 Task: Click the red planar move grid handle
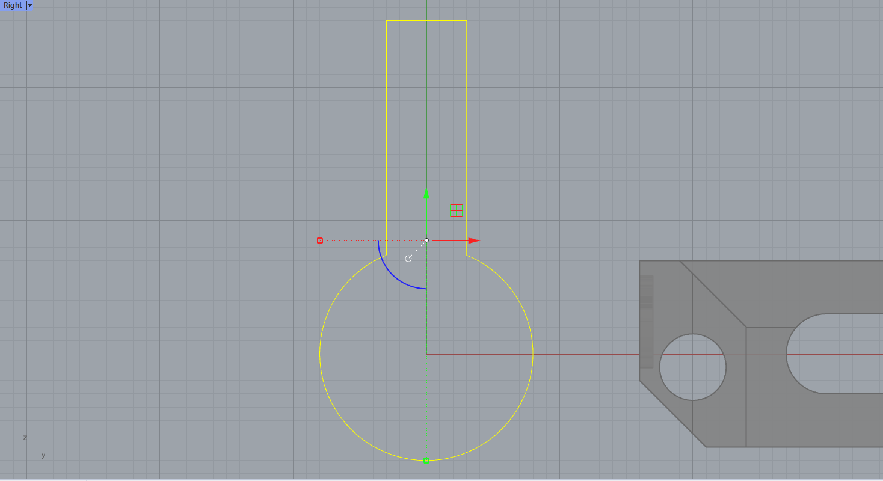456,210
